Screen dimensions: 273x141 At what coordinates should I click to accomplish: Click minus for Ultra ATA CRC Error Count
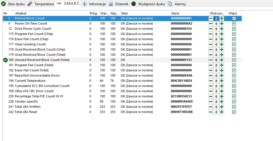[211, 91]
